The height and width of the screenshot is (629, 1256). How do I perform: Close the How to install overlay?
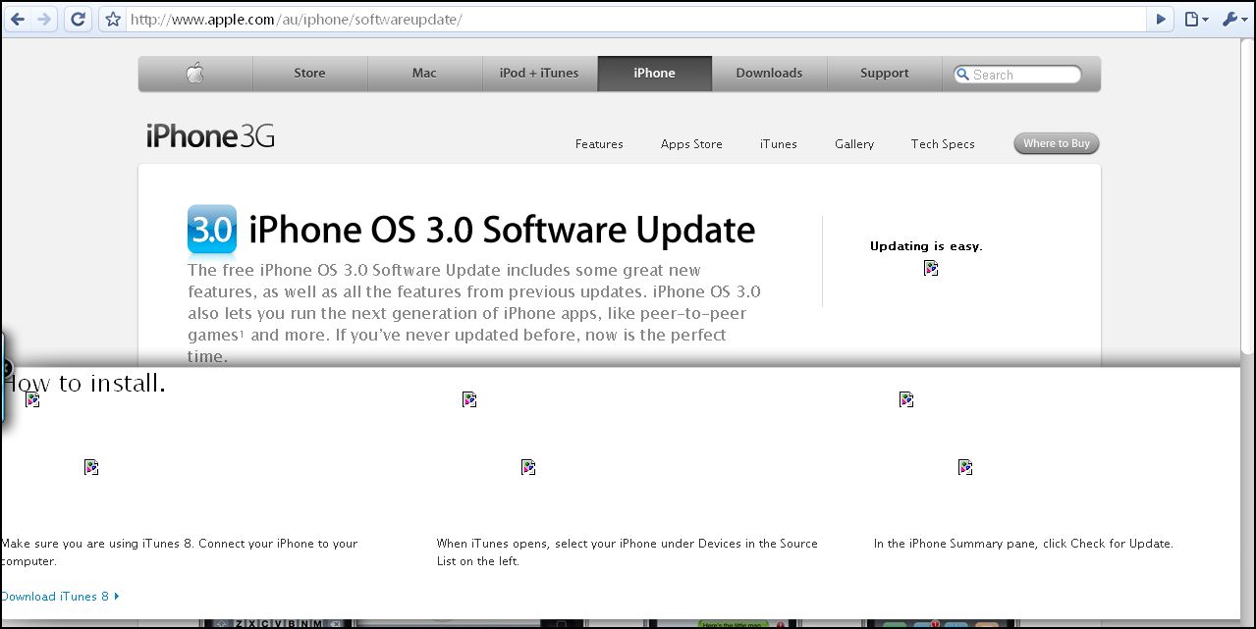pyautogui.click(x=4, y=369)
